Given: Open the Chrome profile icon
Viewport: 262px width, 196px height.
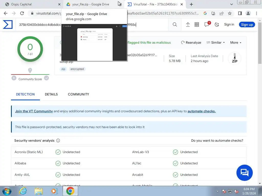Looking at the screenshot, I should coord(248,13).
